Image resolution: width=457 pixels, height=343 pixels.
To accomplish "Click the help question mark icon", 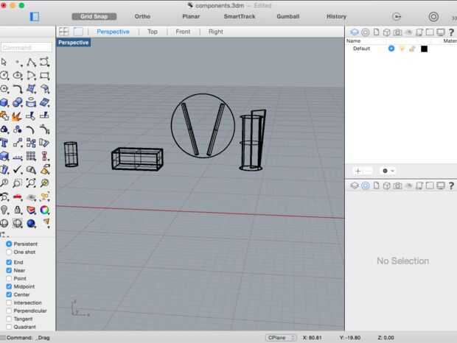I will pyautogui.click(x=450, y=32).
